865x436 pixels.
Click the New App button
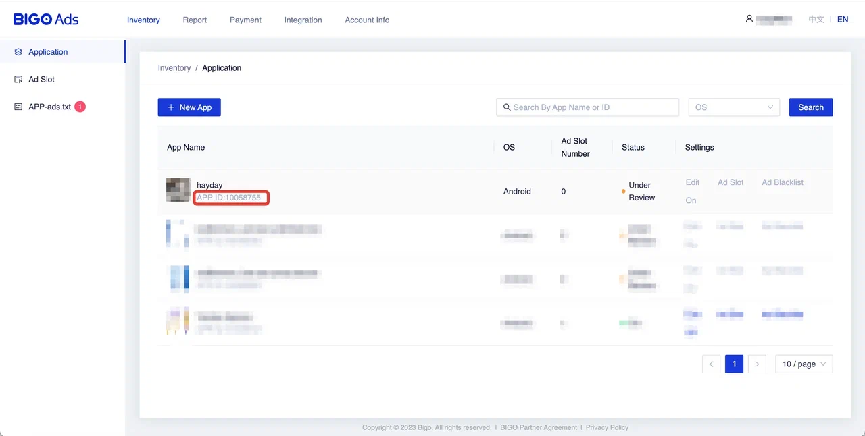pos(189,107)
